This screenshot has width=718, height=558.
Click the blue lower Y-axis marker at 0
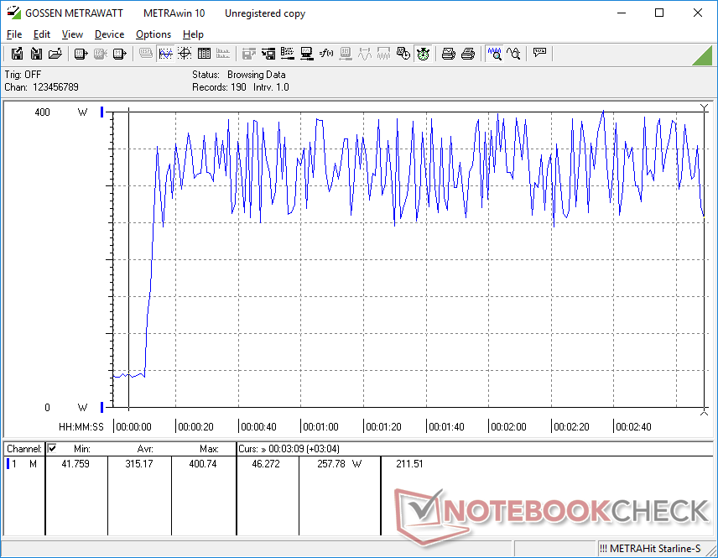[x=102, y=408]
